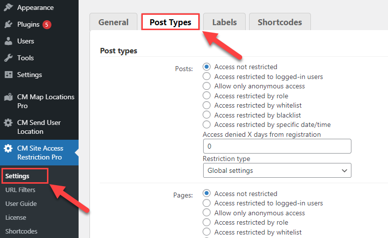This screenshot has height=238, width=388.
Task: Click the Users person icon
Action: point(8,41)
